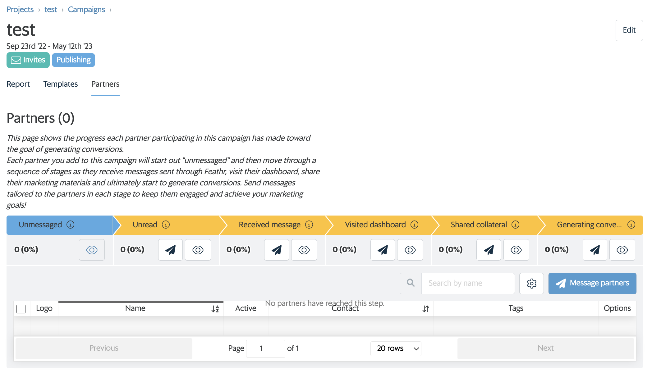Open info icon next to Unmessaged
652x382 pixels.
(x=71, y=225)
